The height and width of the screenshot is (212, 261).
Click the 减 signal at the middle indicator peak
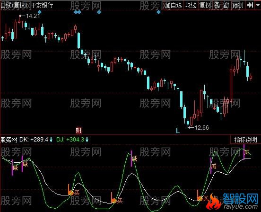point(134,159)
